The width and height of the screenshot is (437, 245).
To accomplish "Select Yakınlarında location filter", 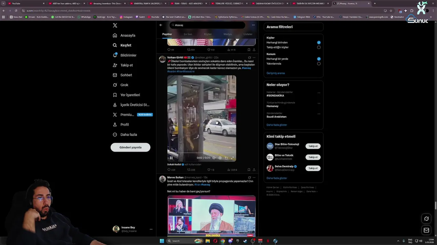I will [x=319, y=64].
